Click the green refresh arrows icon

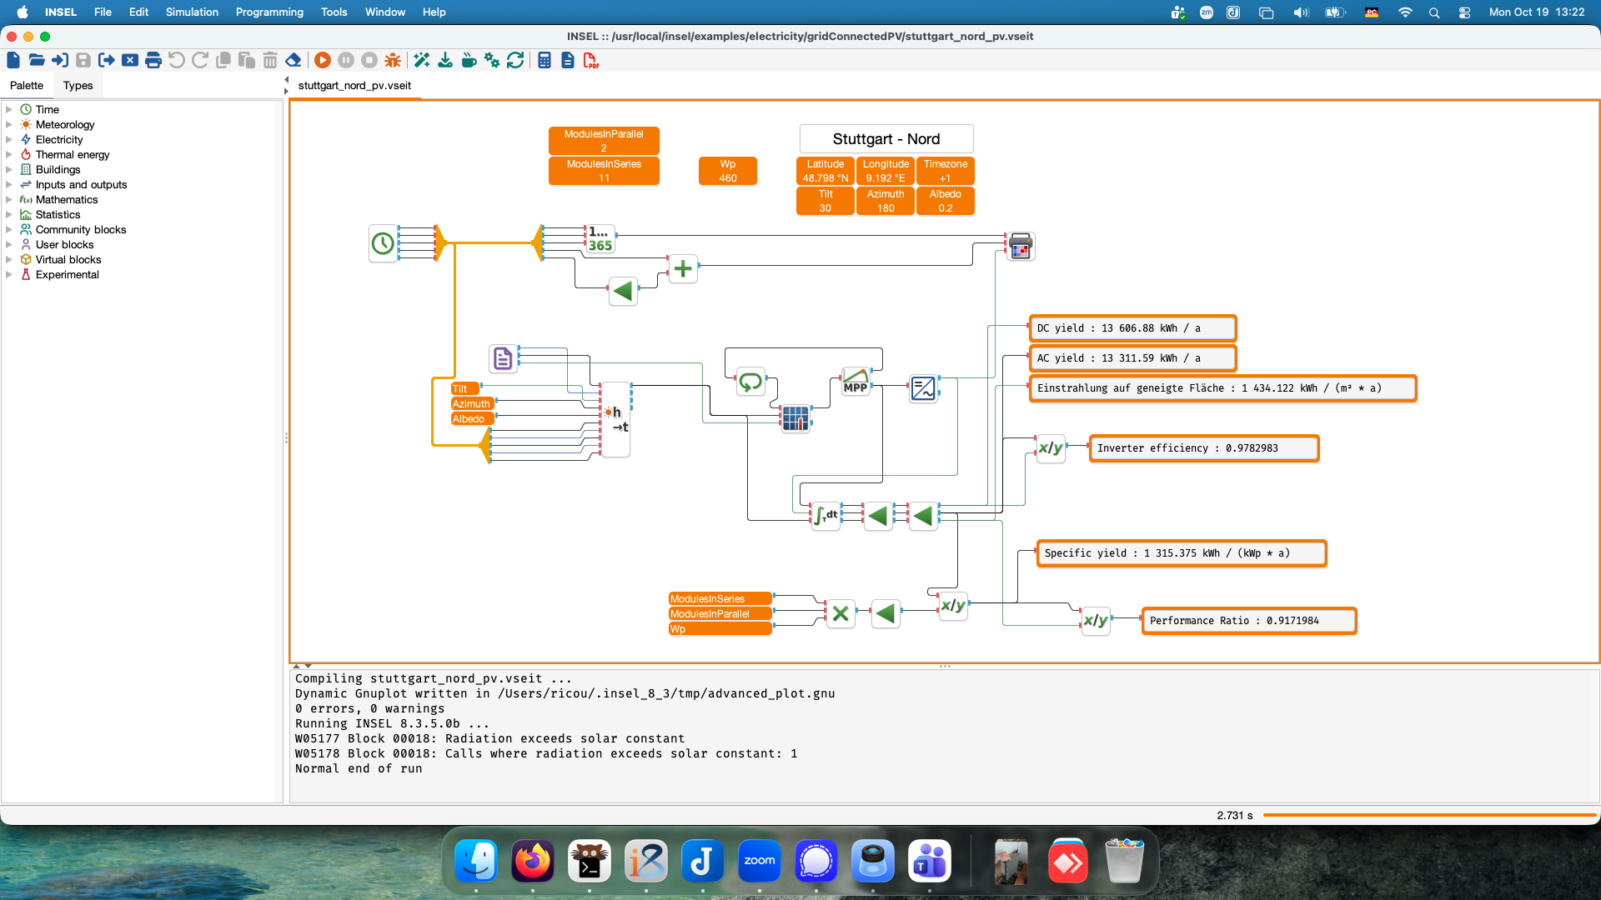[515, 60]
